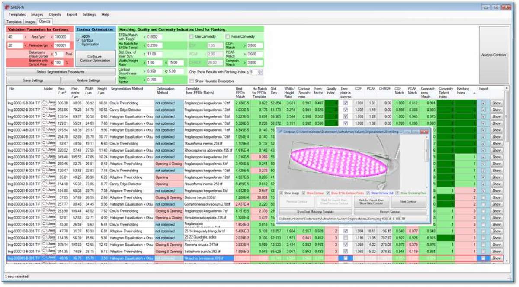Uncheck Show Image in contour window
Image resolution: width=519 pixels, height=287 pixels.
282,193
